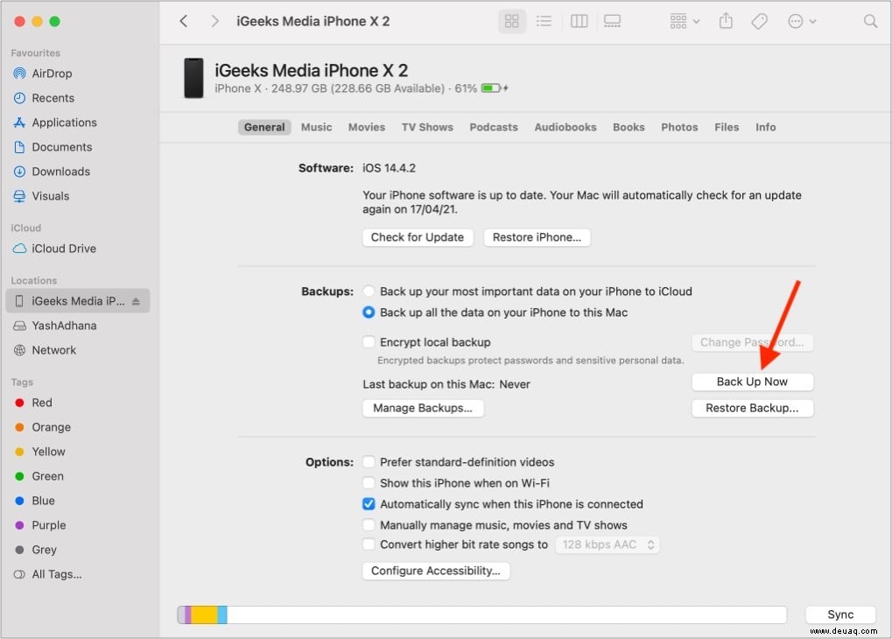Switch to the Podcasts tab
The image size is (892, 639).
click(493, 127)
